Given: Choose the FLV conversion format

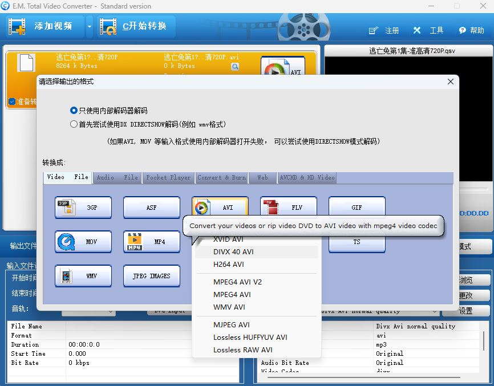Looking at the screenshot, I should click(289, 208).
